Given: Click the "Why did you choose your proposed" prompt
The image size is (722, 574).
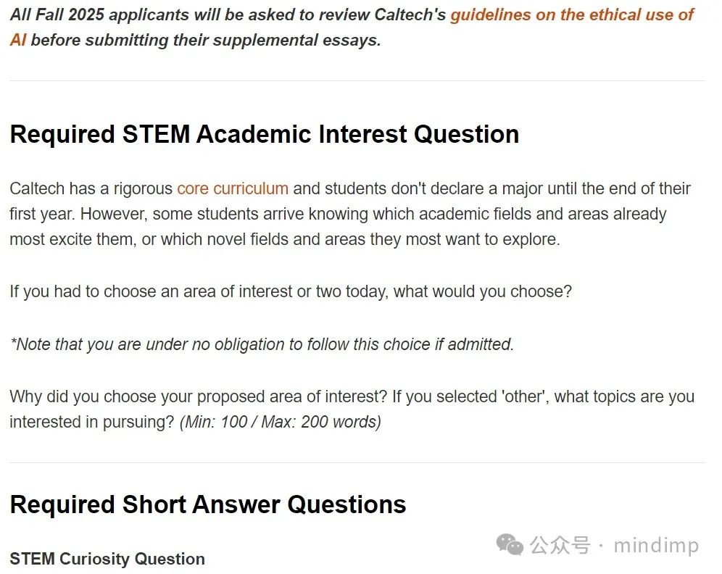Looking at the screenshot, I should click(352, 396).
